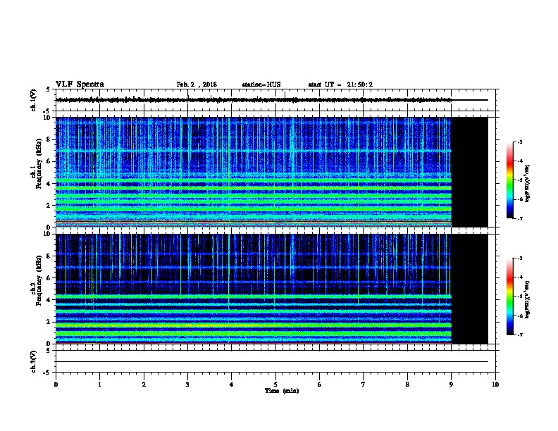Click time axis tick label "0"
558x431 pixels.
click(56, 384)
